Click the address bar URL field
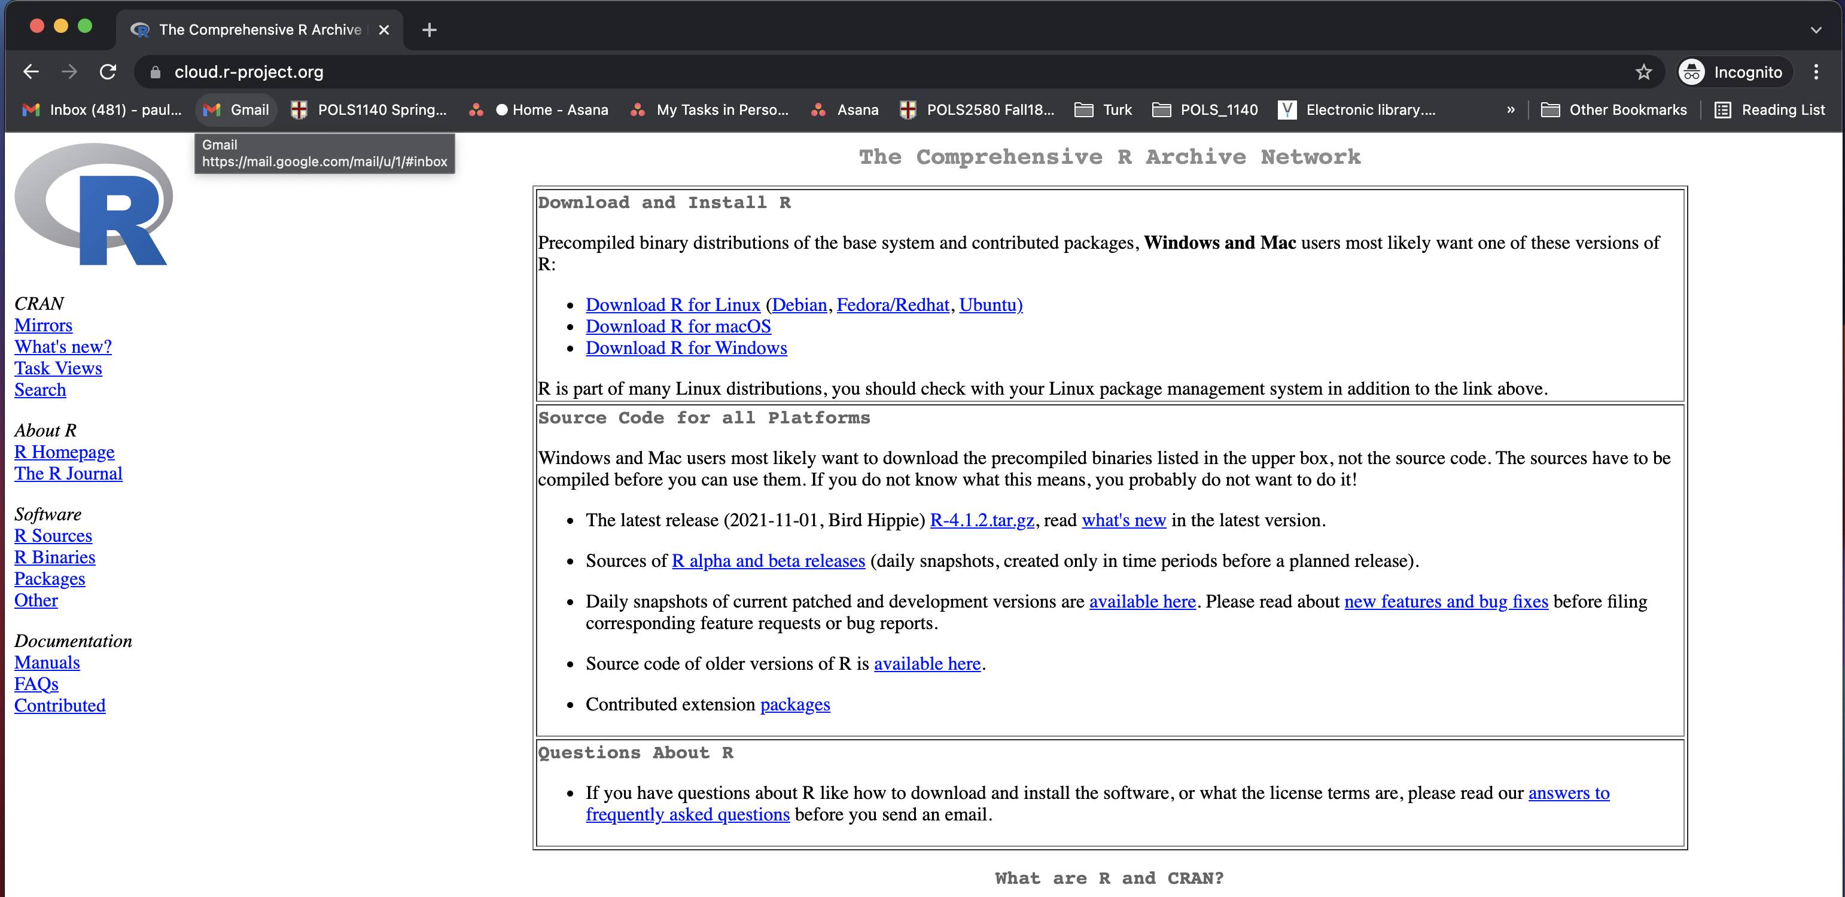 click(x=860, y=72)
